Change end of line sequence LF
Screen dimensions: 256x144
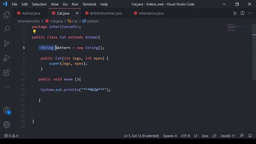coord(196,136)
